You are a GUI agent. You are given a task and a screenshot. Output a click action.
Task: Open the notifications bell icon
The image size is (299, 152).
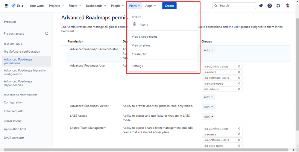[261, 6]
